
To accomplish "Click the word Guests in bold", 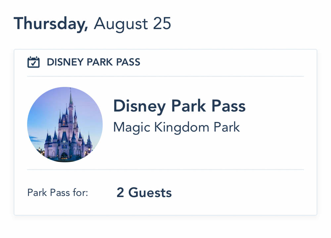I will click(150, 192).
